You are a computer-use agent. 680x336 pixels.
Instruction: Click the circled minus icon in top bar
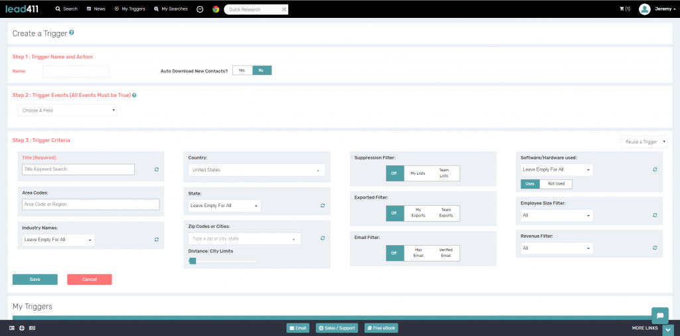pos(200,9)
